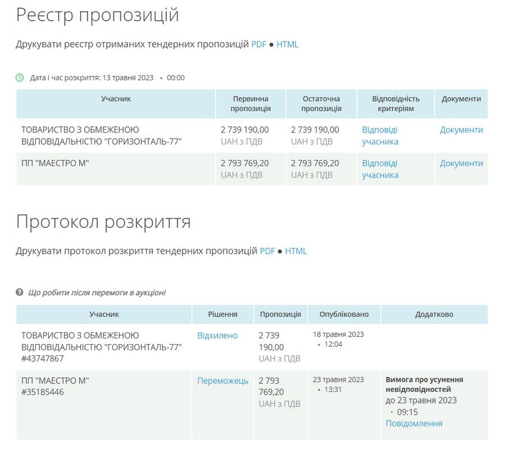View 'Документи' of ГОРИЗОНТАЛЬ-77
This screenshot has width=515, height=449.
[x=461, y=130]
